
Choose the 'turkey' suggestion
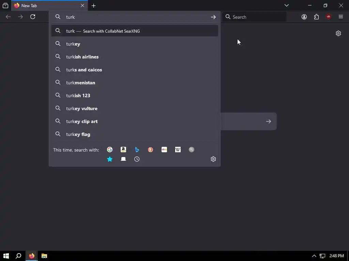(x=134, y=44)
